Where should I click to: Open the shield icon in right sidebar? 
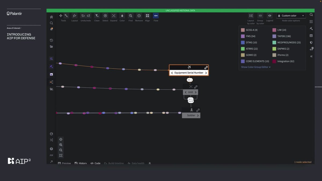[x=311, y=42]
